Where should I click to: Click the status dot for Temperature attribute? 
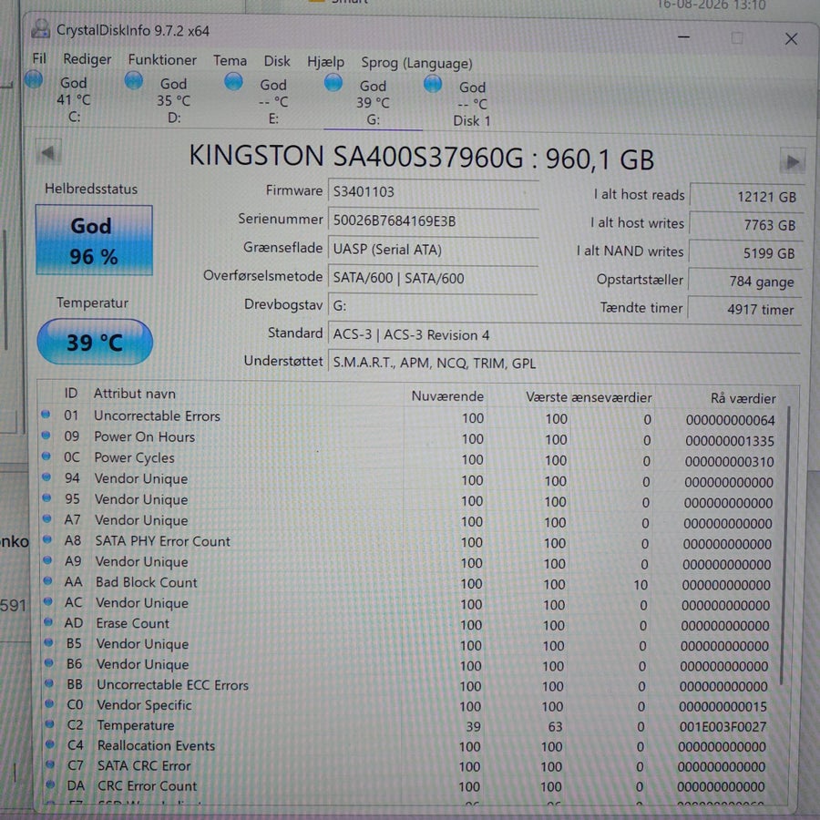[x=50, y=723]
